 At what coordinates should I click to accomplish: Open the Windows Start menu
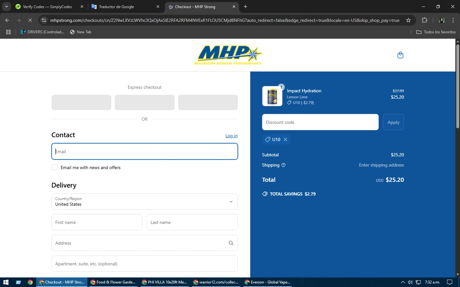(6, 282)
